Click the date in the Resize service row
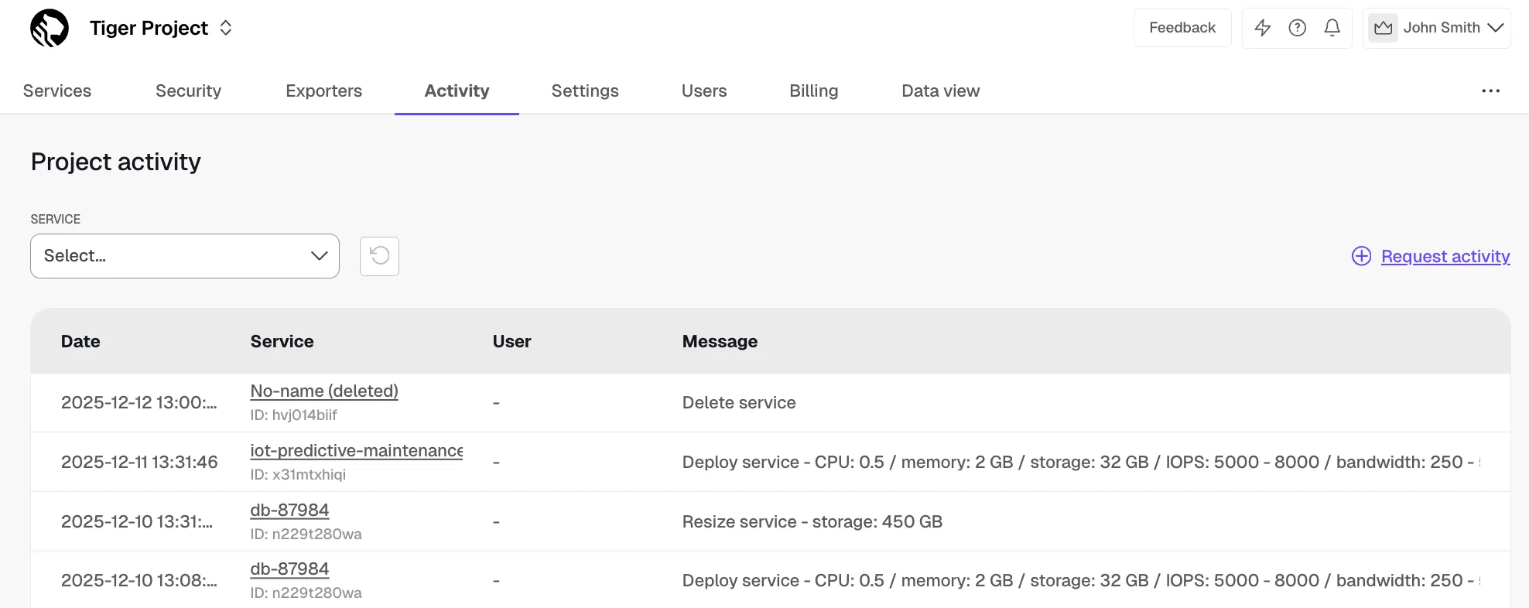Image resolution: width=1529 pixels, height=608 pixels. (137, 522)
